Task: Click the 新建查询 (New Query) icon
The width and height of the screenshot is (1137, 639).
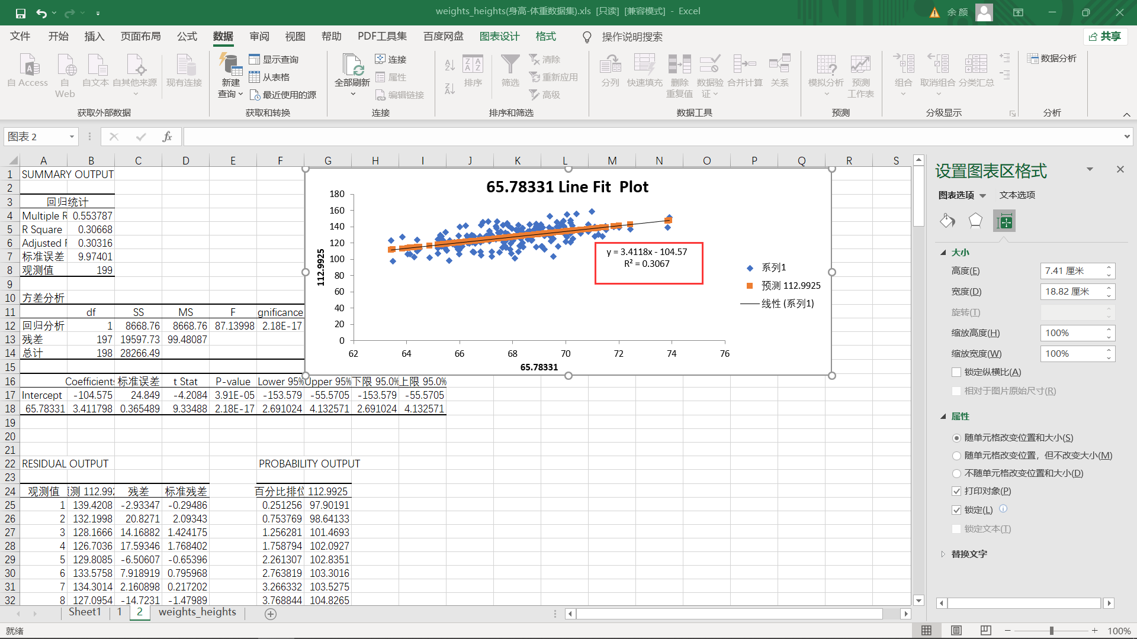Action: 230,65
